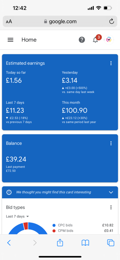Reload the page with the refresh icon

click(112, 21)
